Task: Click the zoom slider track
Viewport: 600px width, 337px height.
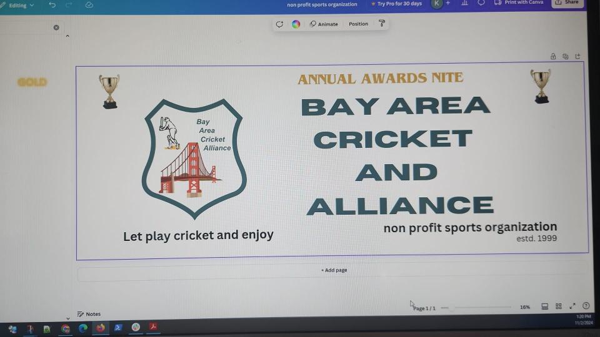Action: [x=481, y=307]
